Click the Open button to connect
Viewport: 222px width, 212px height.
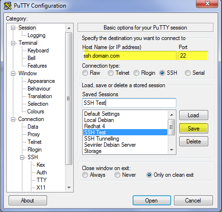(x=152, y=201)
